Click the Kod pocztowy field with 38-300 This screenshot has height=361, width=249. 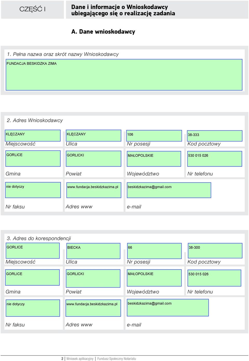coord(215,251)
